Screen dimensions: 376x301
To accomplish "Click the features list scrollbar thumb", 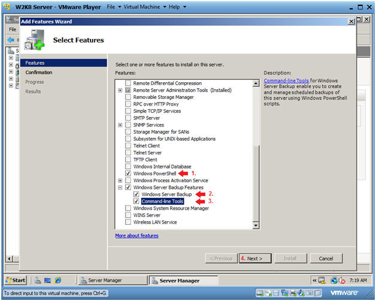I will (256, 183).
